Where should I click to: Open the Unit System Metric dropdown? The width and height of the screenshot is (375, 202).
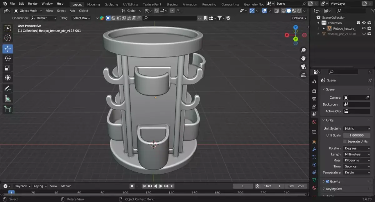pyautogui.click(x=357, y=129)
